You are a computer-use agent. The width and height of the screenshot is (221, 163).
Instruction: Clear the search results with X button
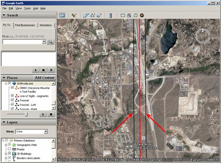click(51, 70)
